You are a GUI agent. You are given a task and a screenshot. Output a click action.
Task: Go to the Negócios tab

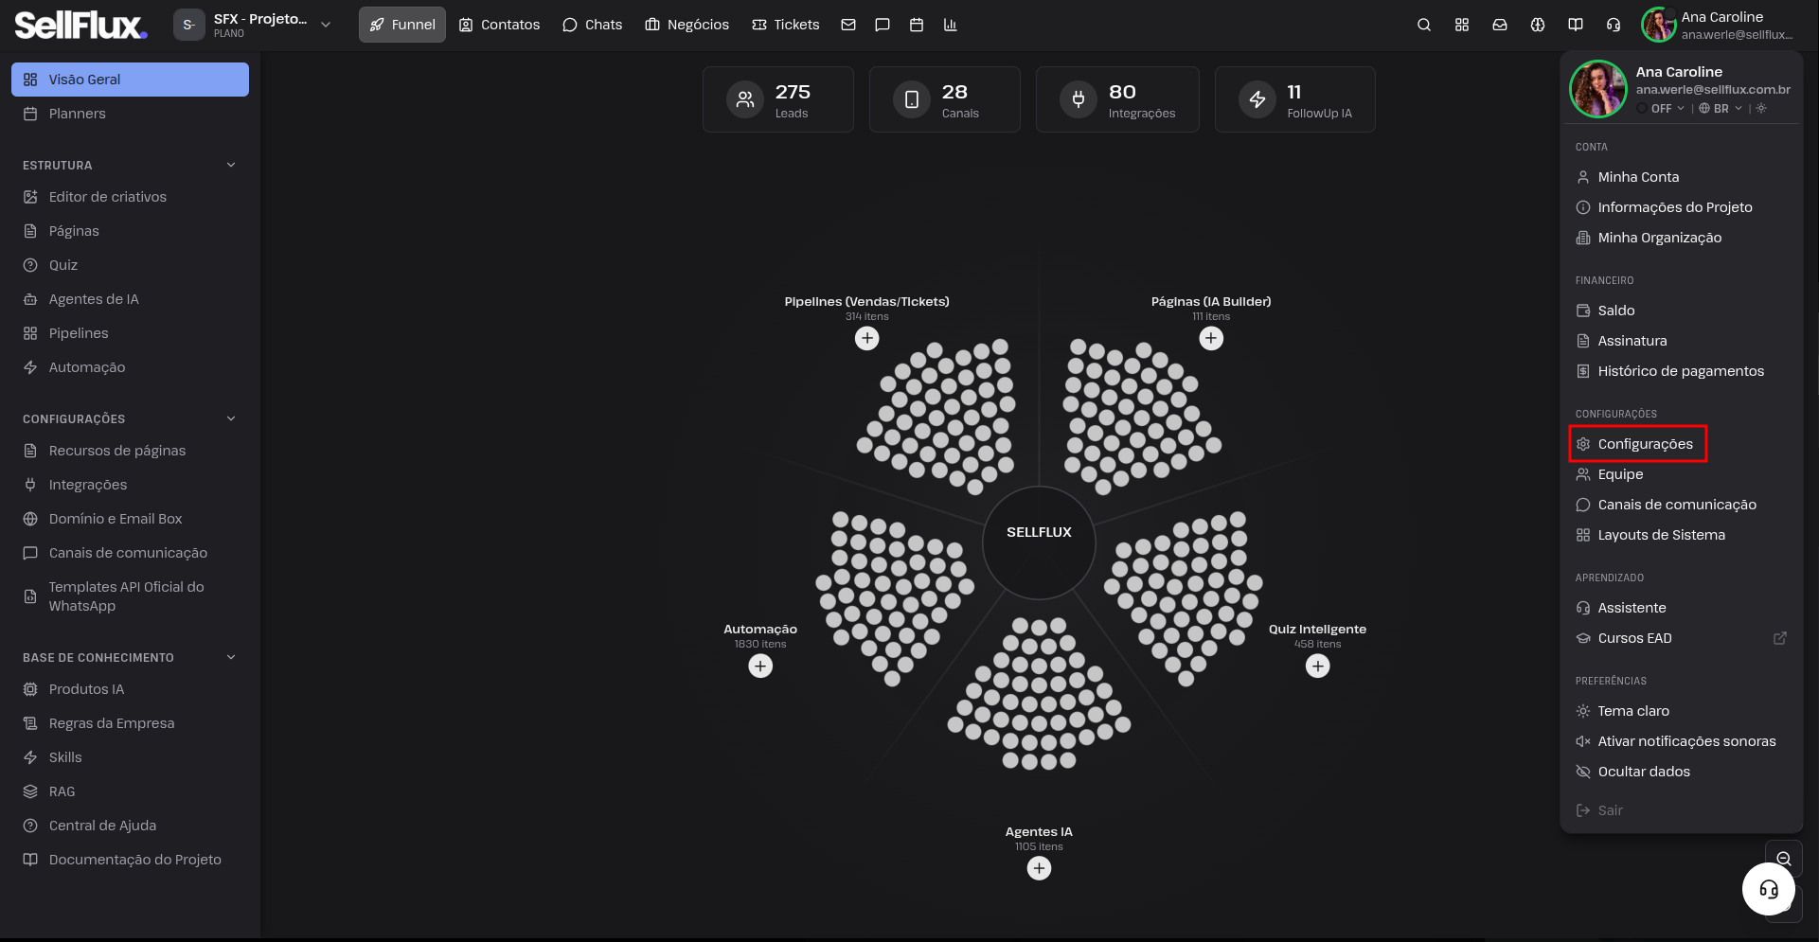(x=687, y=25)
